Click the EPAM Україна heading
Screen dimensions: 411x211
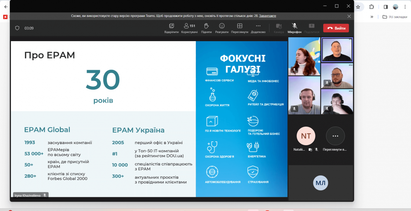click(x=138, y=130)
